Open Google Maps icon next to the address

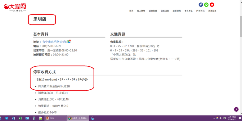tap(69, 41)
